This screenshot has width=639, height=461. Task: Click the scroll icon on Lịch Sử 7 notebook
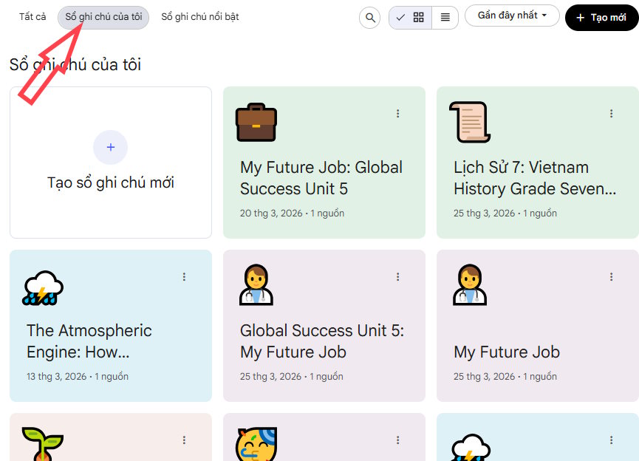[x=471, y=122]
